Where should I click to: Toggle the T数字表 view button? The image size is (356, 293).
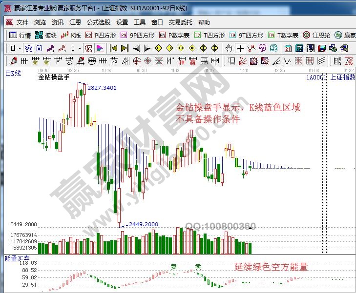[284, 35]
